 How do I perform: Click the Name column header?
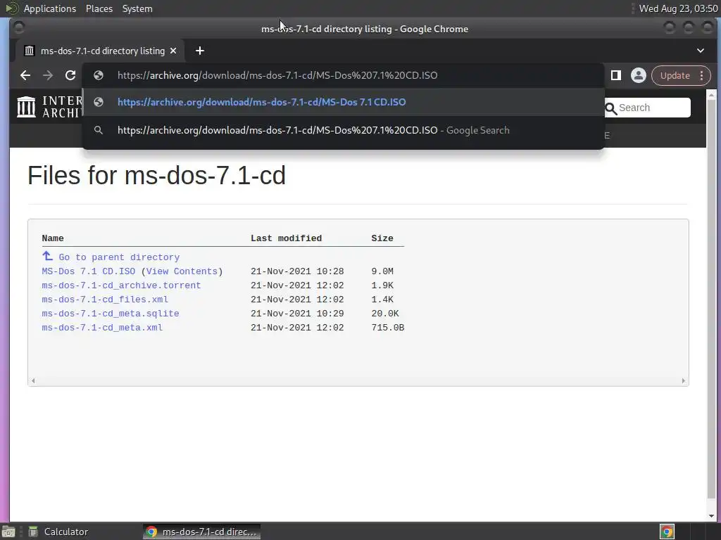53,238
